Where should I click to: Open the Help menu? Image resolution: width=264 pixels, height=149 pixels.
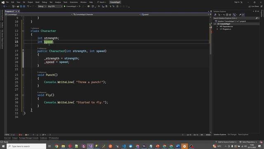click(x=91, y=2)
